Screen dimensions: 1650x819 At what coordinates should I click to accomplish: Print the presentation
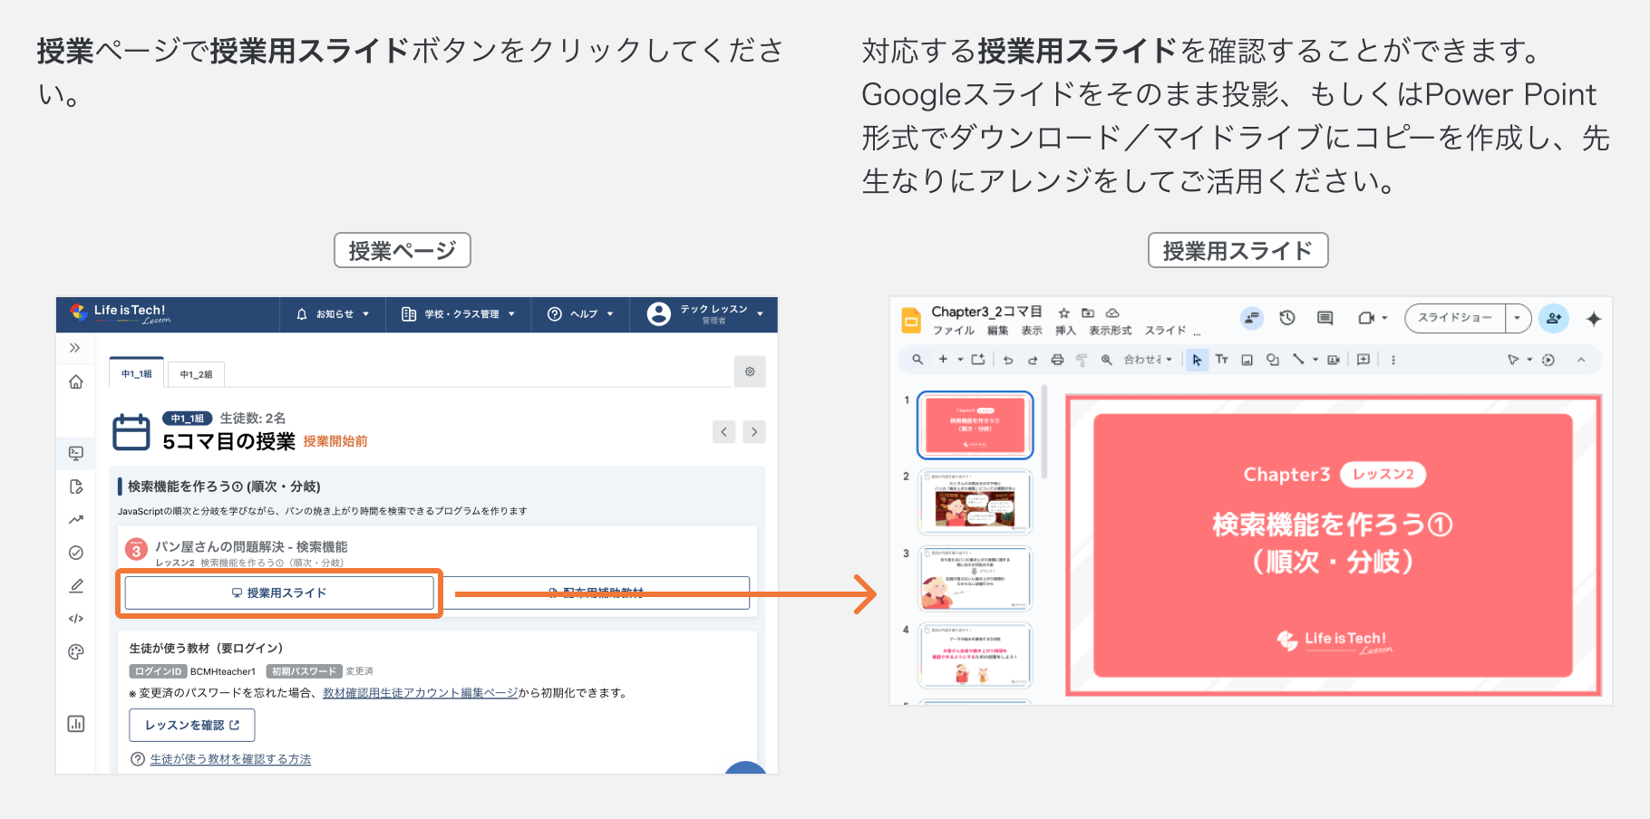(1058, 360)
